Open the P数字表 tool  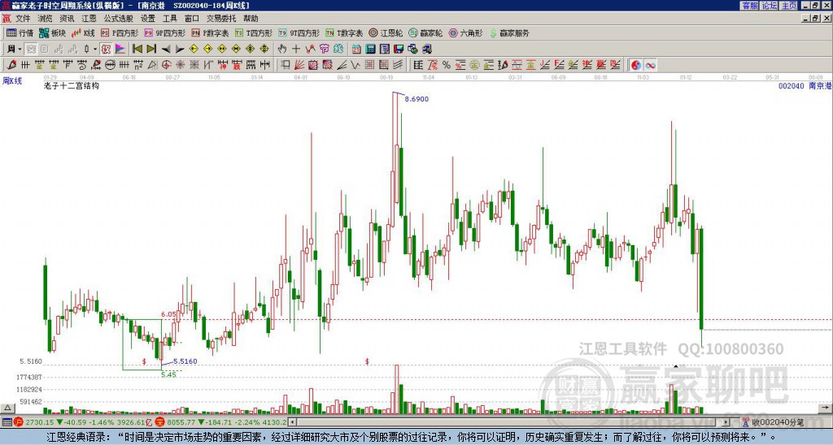pos(211,32)
